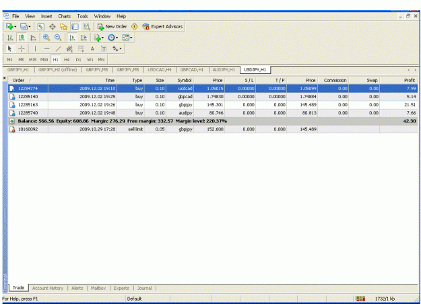Click order icon beside 12285163
The image size is (421, 304).
[12, 105]
